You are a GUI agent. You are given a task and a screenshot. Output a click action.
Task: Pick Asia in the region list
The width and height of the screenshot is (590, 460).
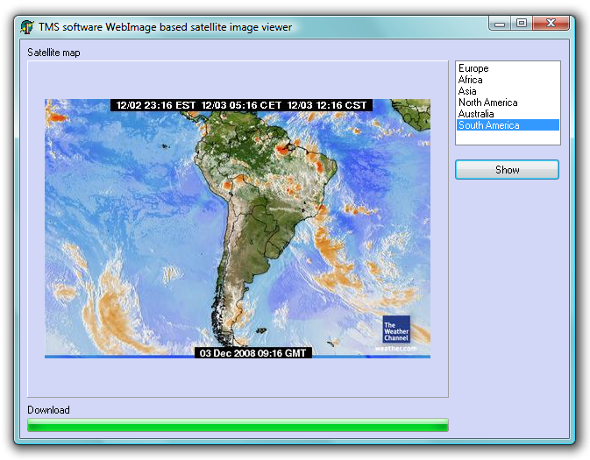point(467,91)
